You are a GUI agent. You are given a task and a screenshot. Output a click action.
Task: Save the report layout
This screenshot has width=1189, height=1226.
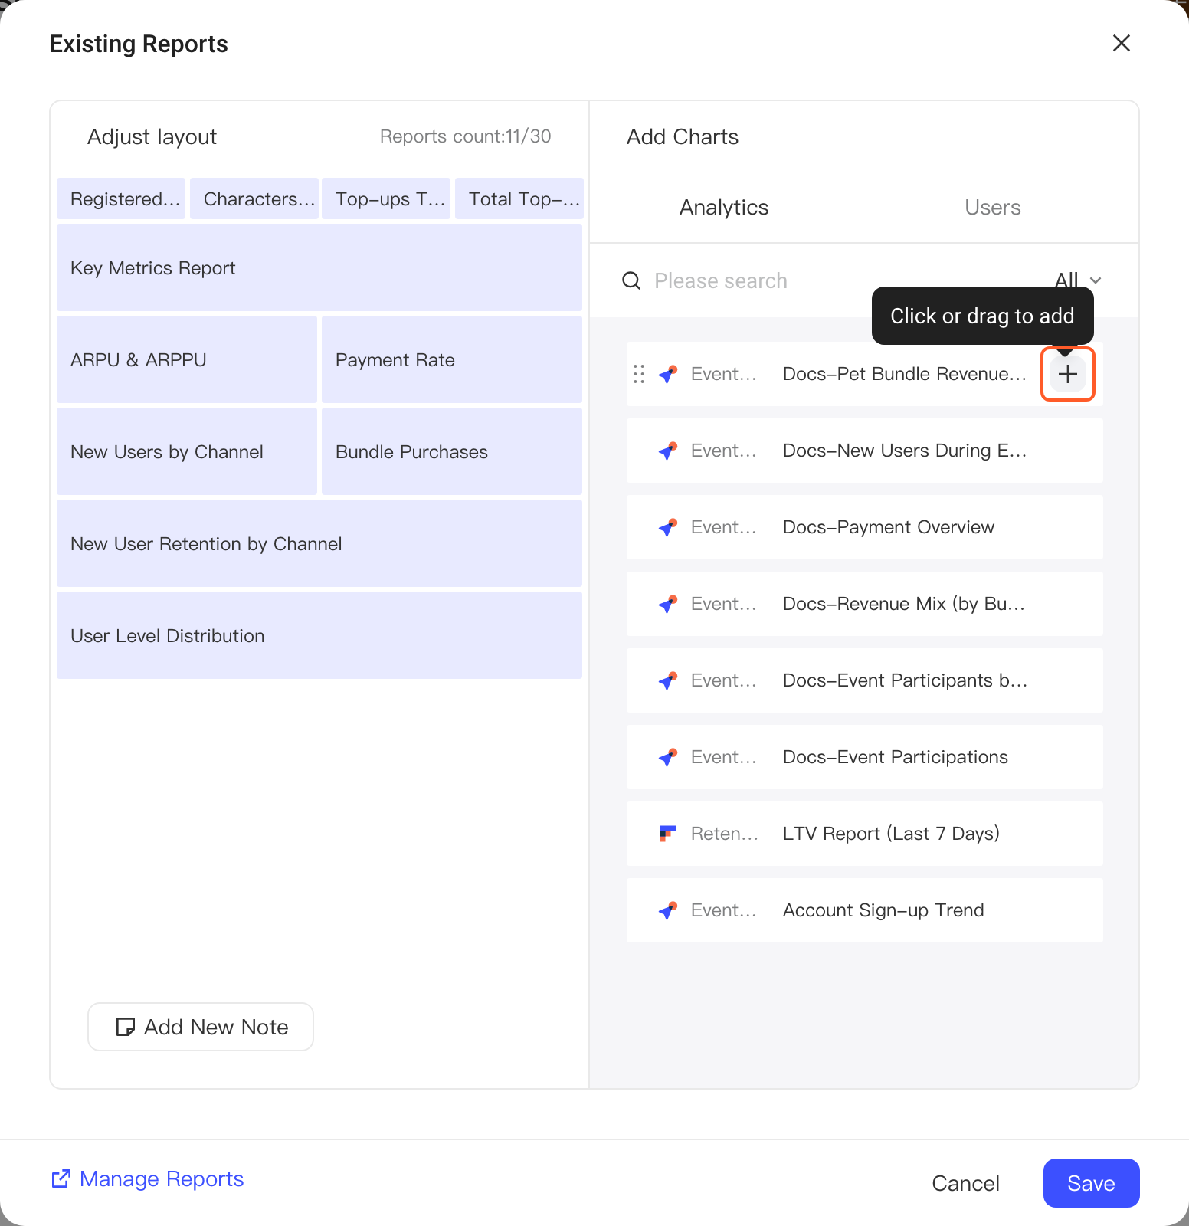point(1091,1183)
